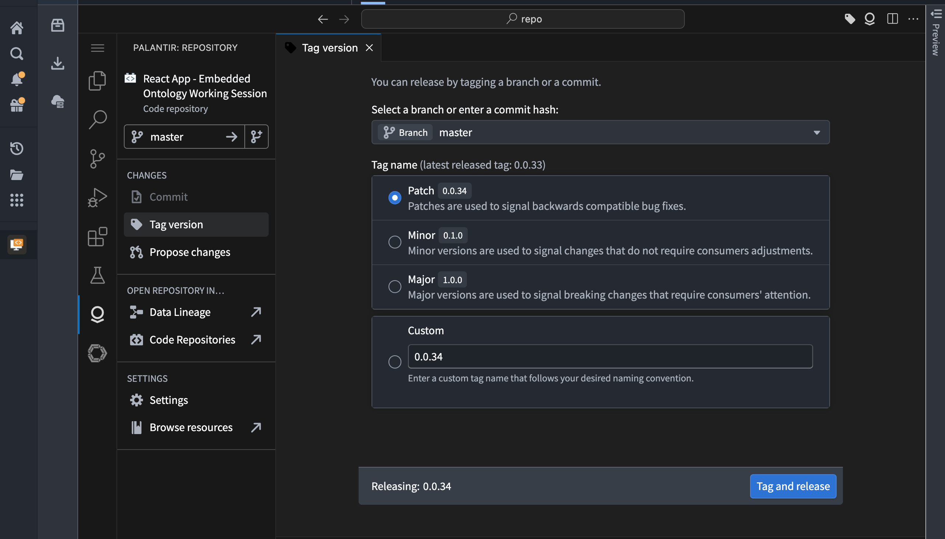The height and width of the screenshot is (539, 945).
Task: Click the notifications bell icon
Action: pos(17,79)
